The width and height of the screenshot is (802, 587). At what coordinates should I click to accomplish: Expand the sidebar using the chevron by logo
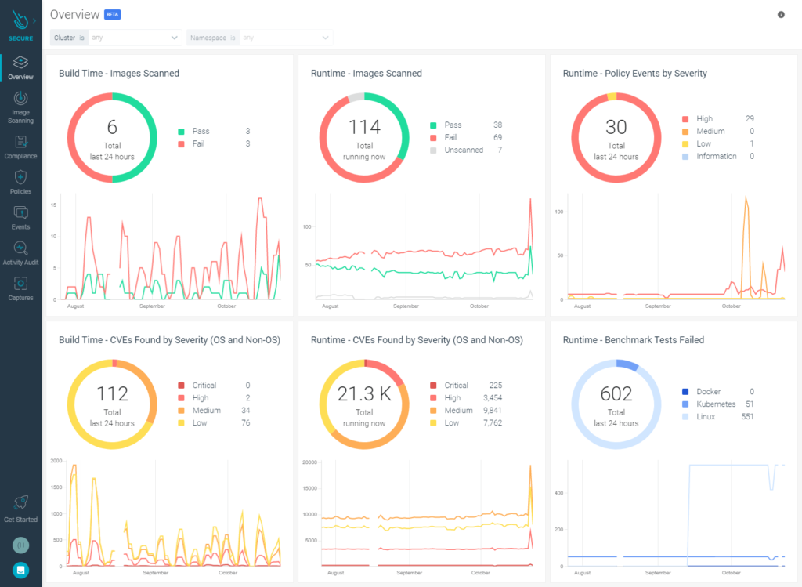click(x=34, y=20)
